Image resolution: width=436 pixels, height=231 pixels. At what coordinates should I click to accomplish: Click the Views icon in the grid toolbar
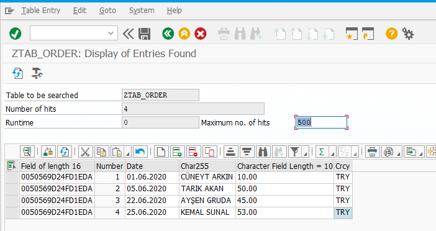(x=388, y=152)
